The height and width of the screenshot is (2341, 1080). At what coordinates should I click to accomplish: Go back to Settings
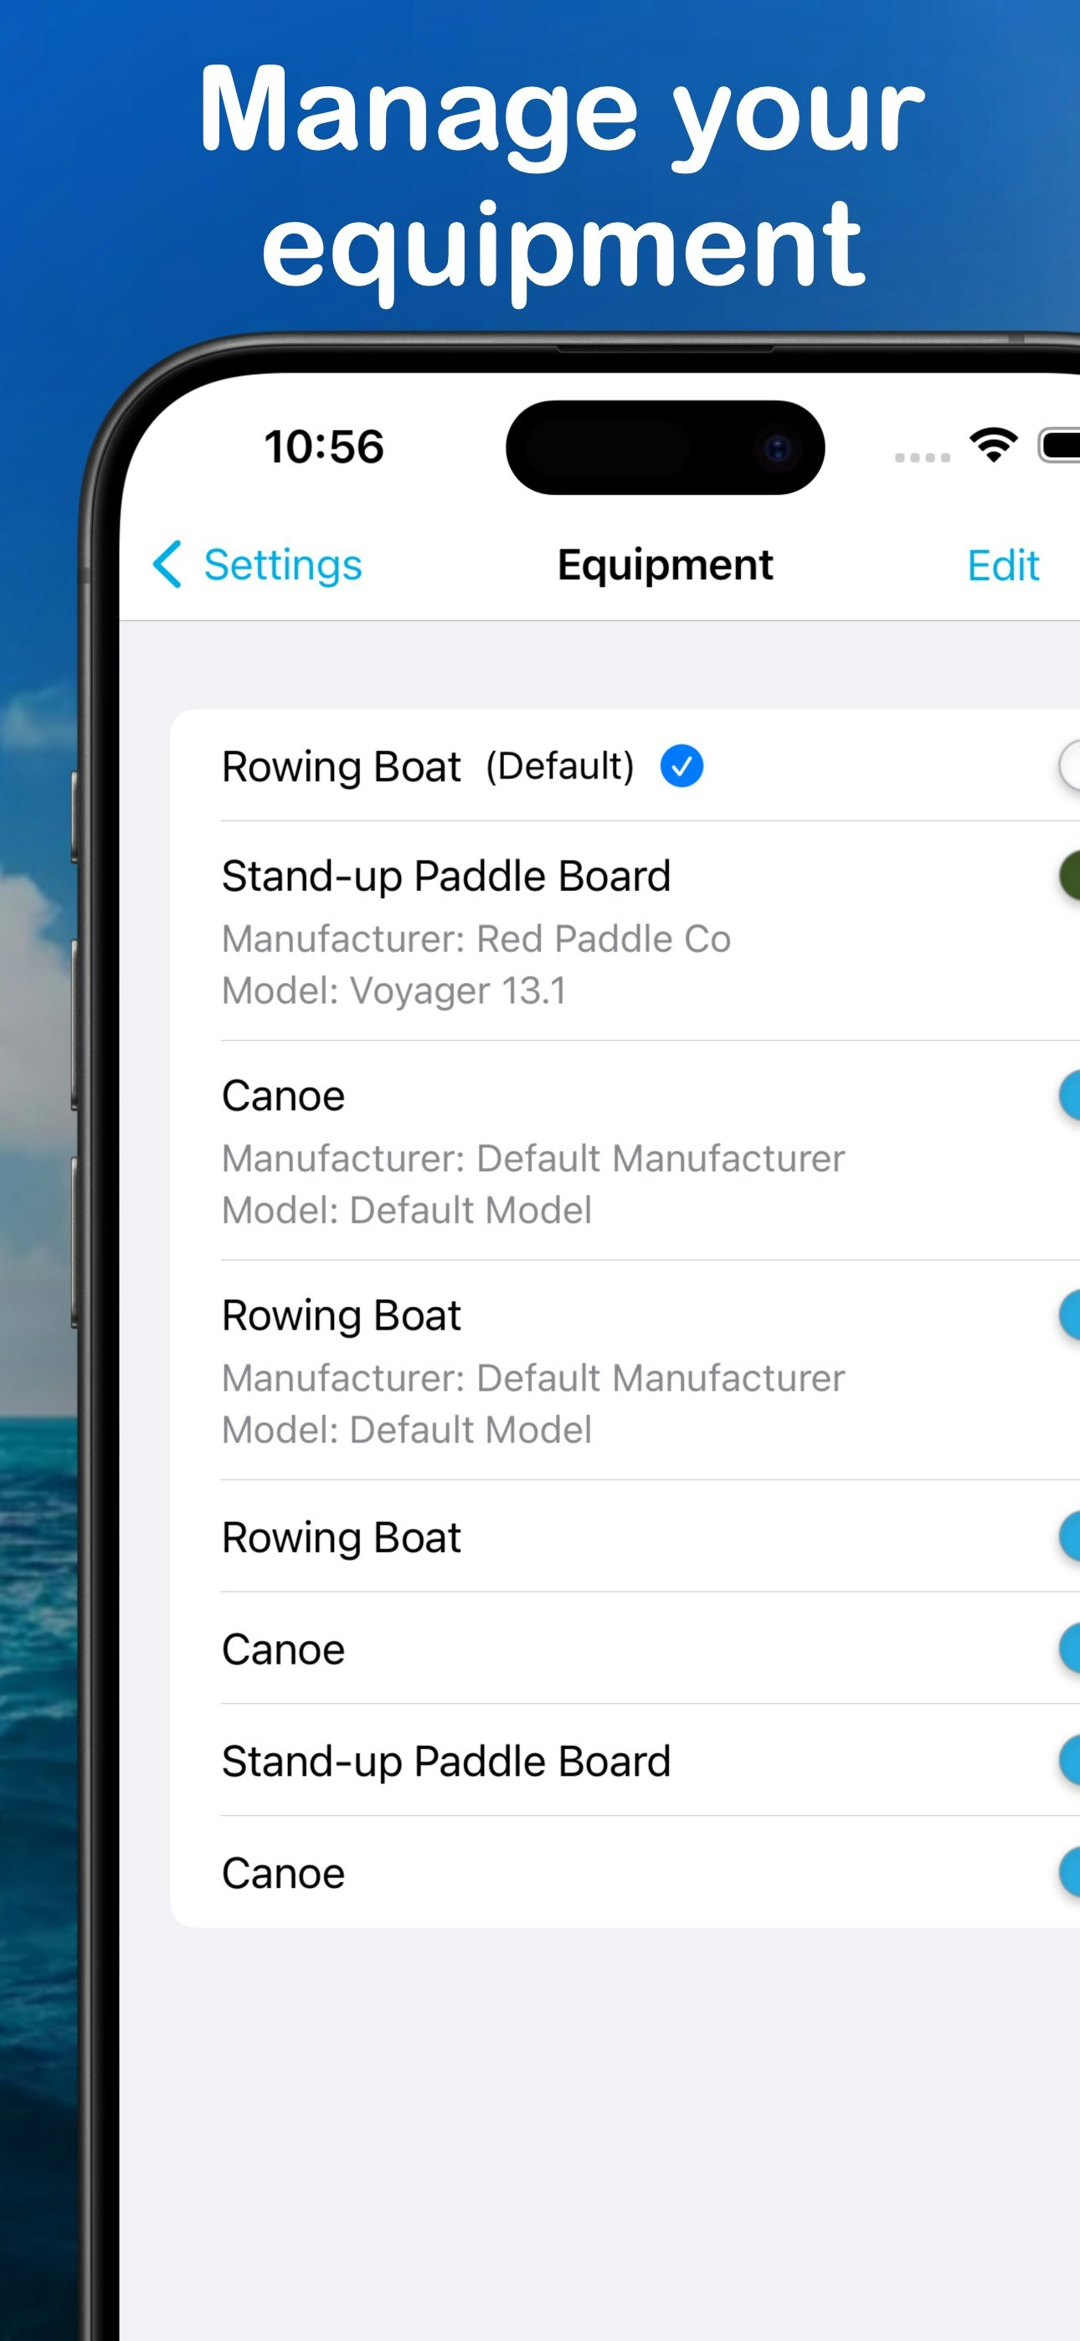pos(257,564)
